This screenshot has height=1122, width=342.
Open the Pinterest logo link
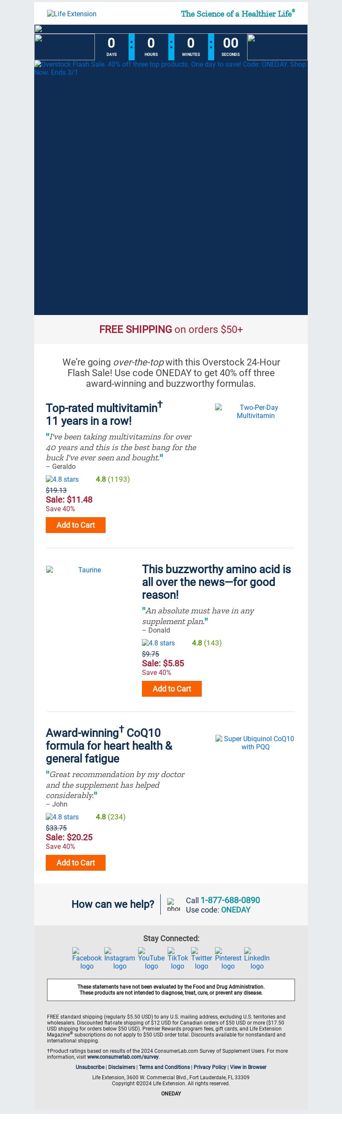click(228, 958)
